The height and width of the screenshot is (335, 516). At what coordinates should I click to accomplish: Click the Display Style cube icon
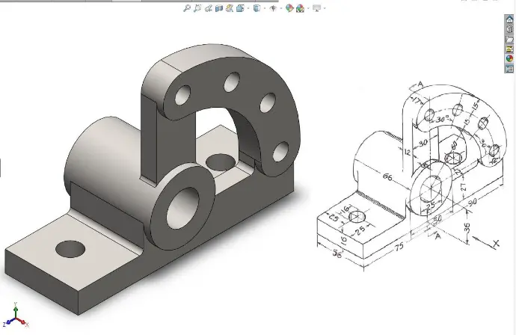click(x=257, y=8)
